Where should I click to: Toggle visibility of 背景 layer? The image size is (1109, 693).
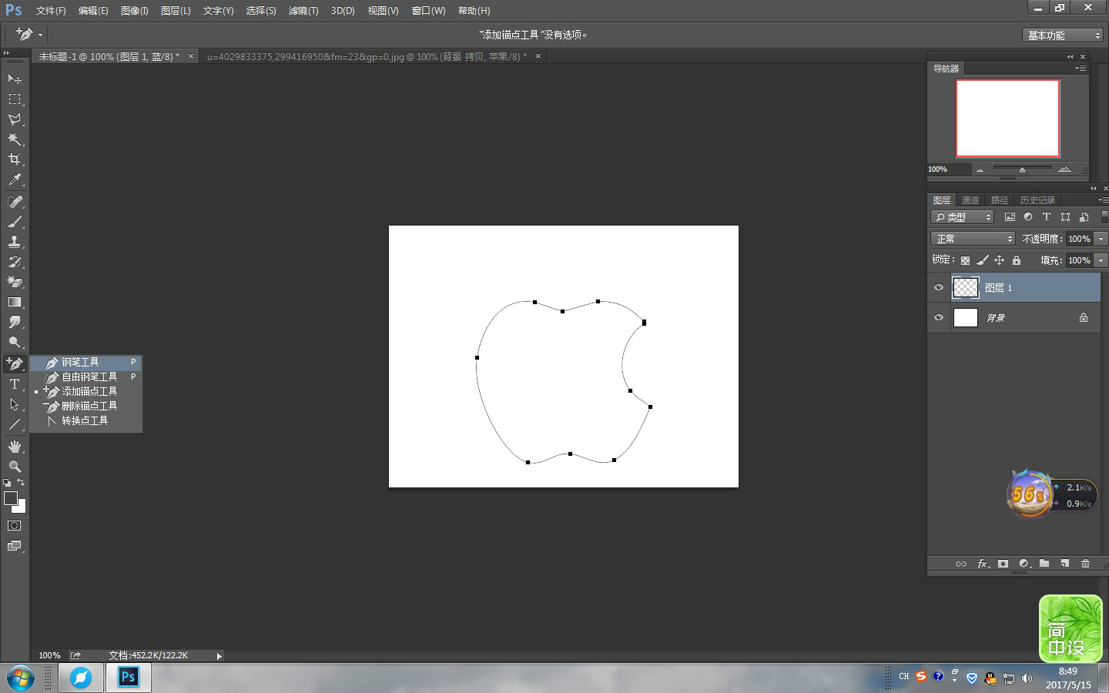coord(939,317)
